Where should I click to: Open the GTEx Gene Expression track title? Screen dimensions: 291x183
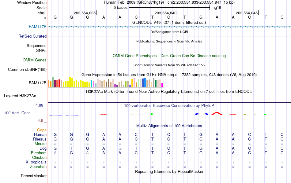169,75
